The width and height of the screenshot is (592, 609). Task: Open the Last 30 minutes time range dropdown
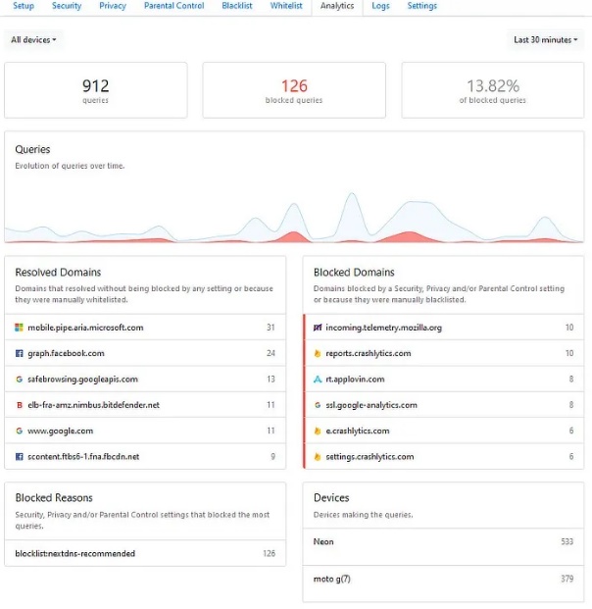(x=545, y=39)
